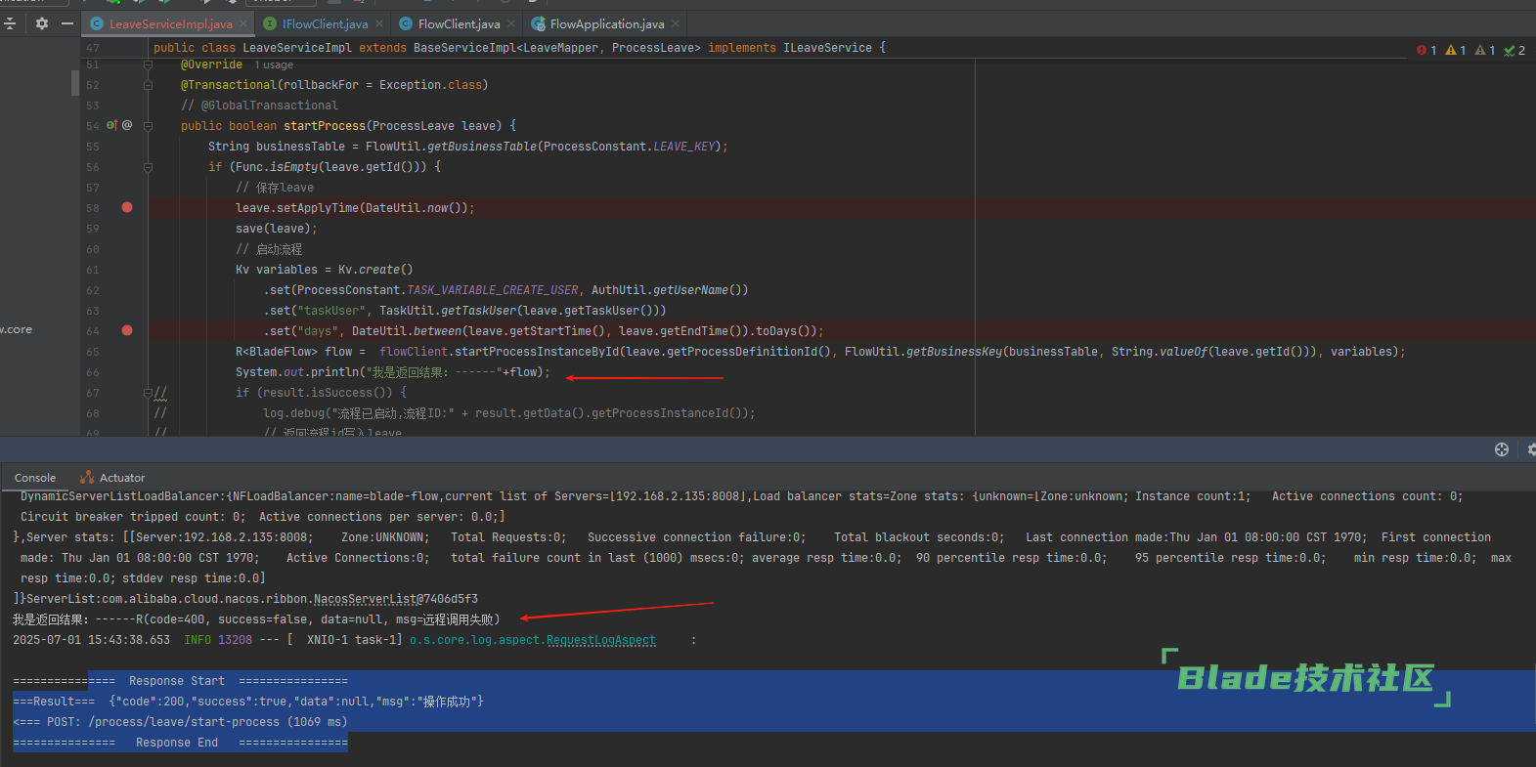Click the green typo count indicator
1536x767 pixels.
click(1514, 50)
